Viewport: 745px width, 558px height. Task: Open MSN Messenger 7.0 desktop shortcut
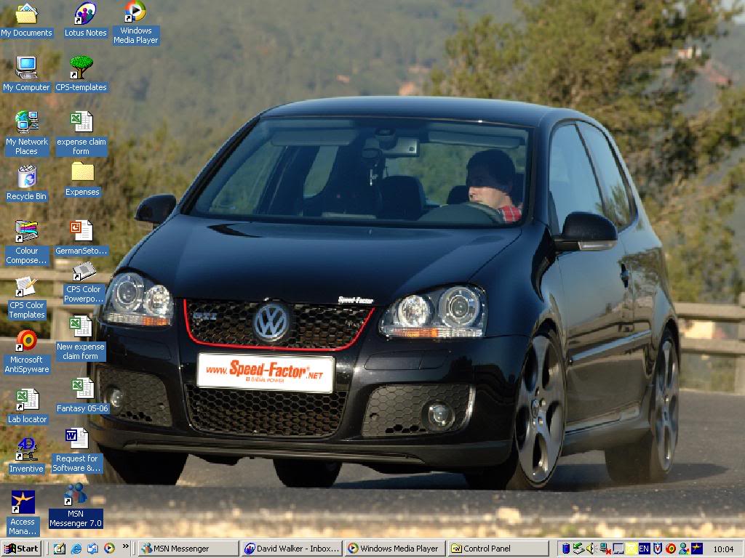[x=75, y=496]
